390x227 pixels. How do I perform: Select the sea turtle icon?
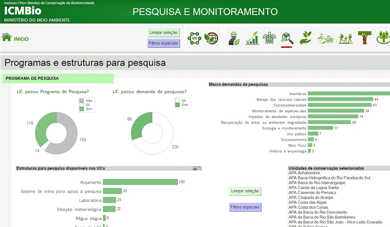(269, 38)
